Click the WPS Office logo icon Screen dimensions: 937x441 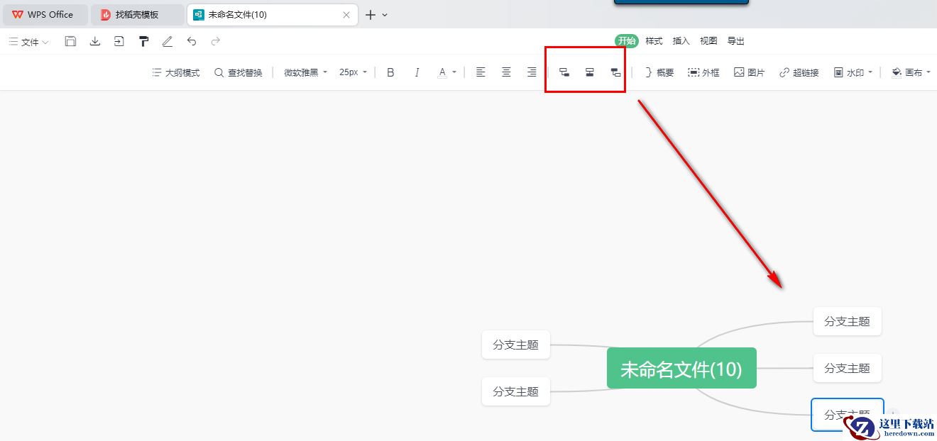(x=18, y=14)
